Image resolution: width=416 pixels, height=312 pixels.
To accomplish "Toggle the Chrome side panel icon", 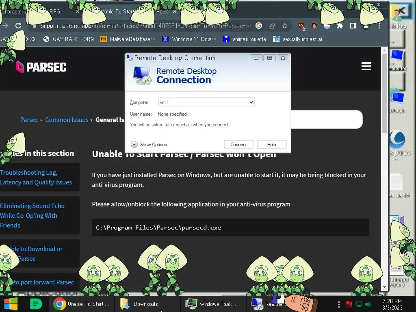I will (353, 26).
